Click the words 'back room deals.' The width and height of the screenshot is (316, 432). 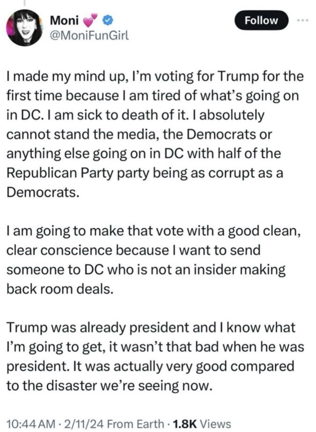60,289
